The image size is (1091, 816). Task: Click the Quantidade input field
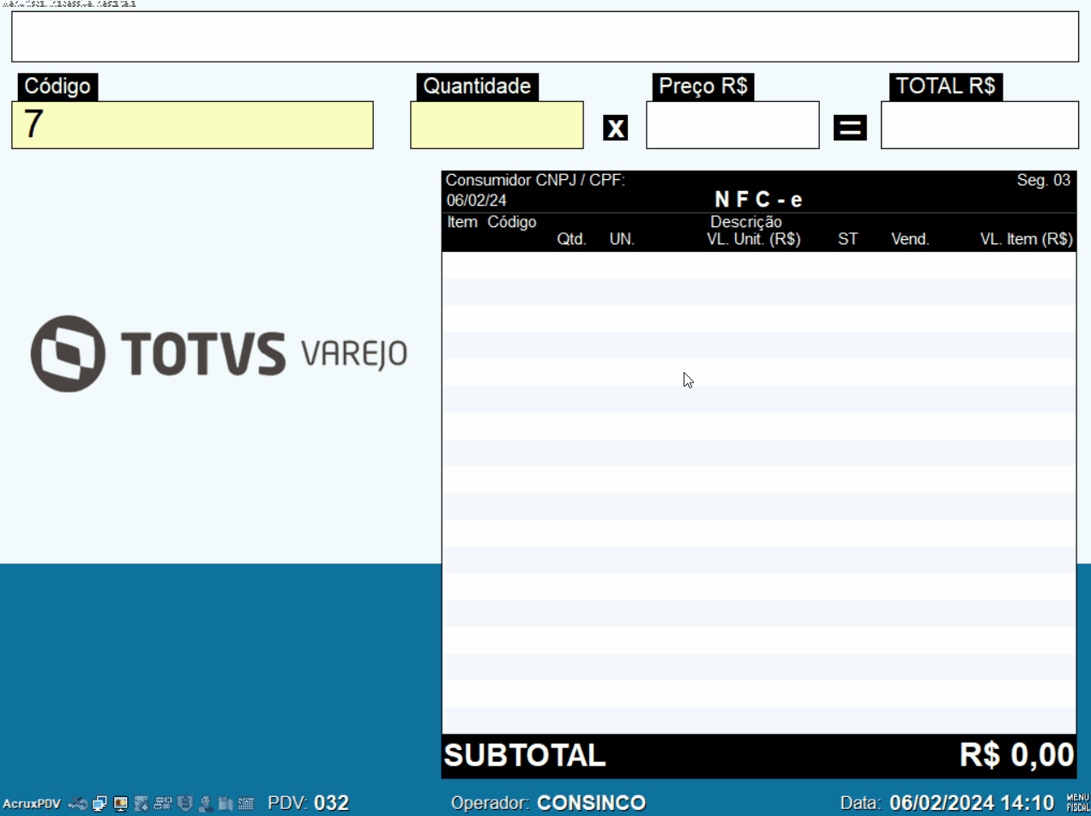point(497,125)
